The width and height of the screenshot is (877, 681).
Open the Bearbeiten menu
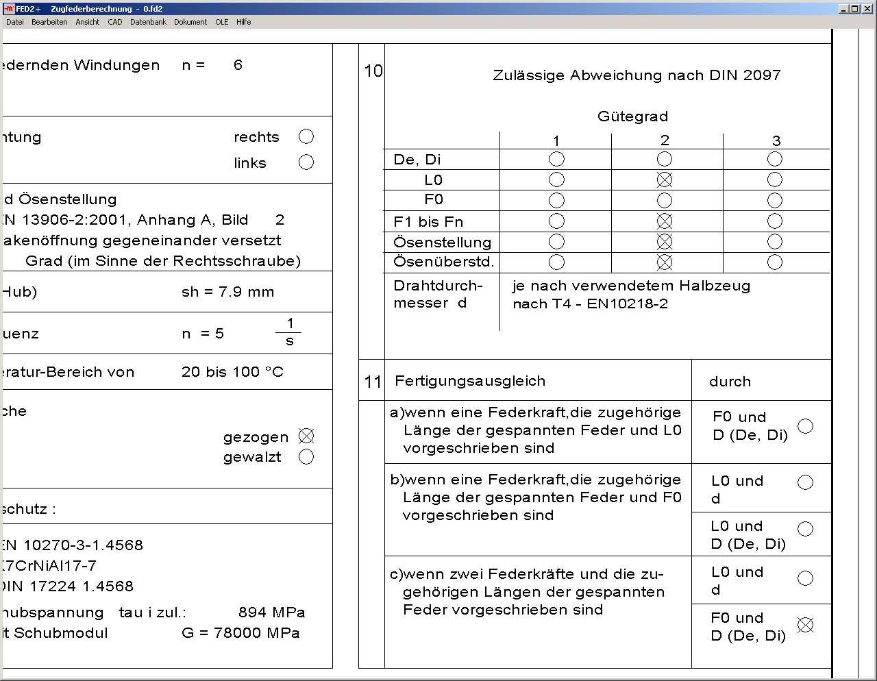tap(49, 22)
